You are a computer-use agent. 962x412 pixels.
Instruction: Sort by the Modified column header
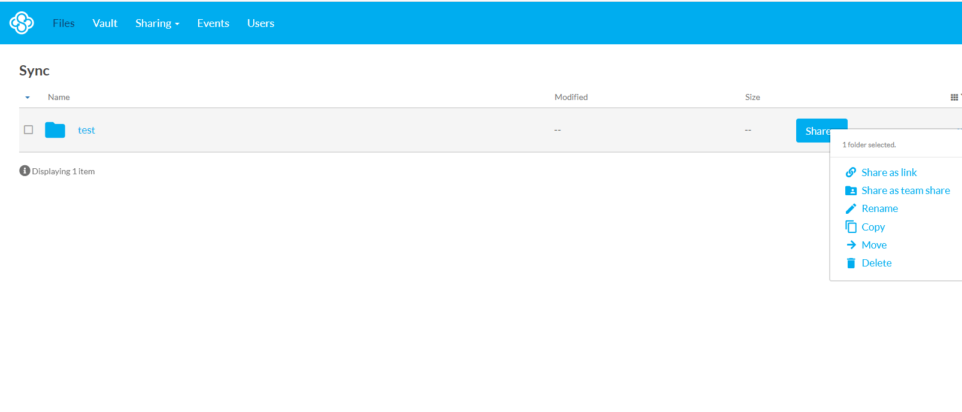[x=570, y=97]
